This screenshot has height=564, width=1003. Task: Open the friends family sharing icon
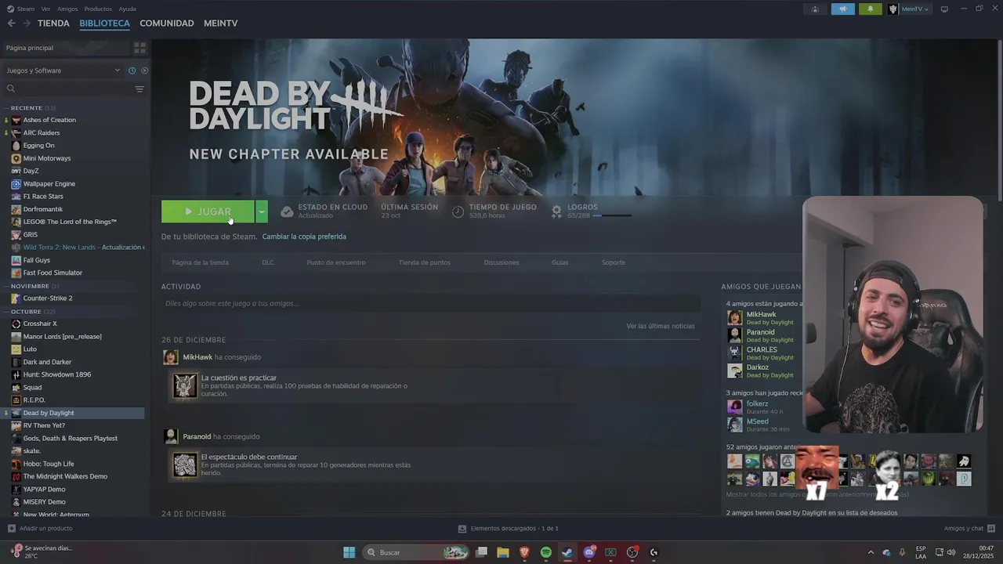tap(815, 9)
